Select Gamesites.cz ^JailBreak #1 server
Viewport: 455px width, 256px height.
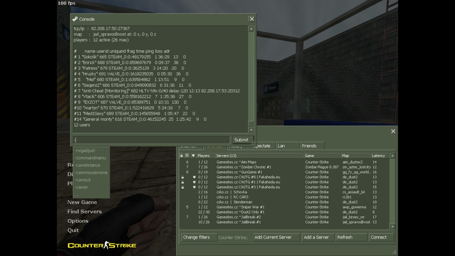tap(284, 222)
